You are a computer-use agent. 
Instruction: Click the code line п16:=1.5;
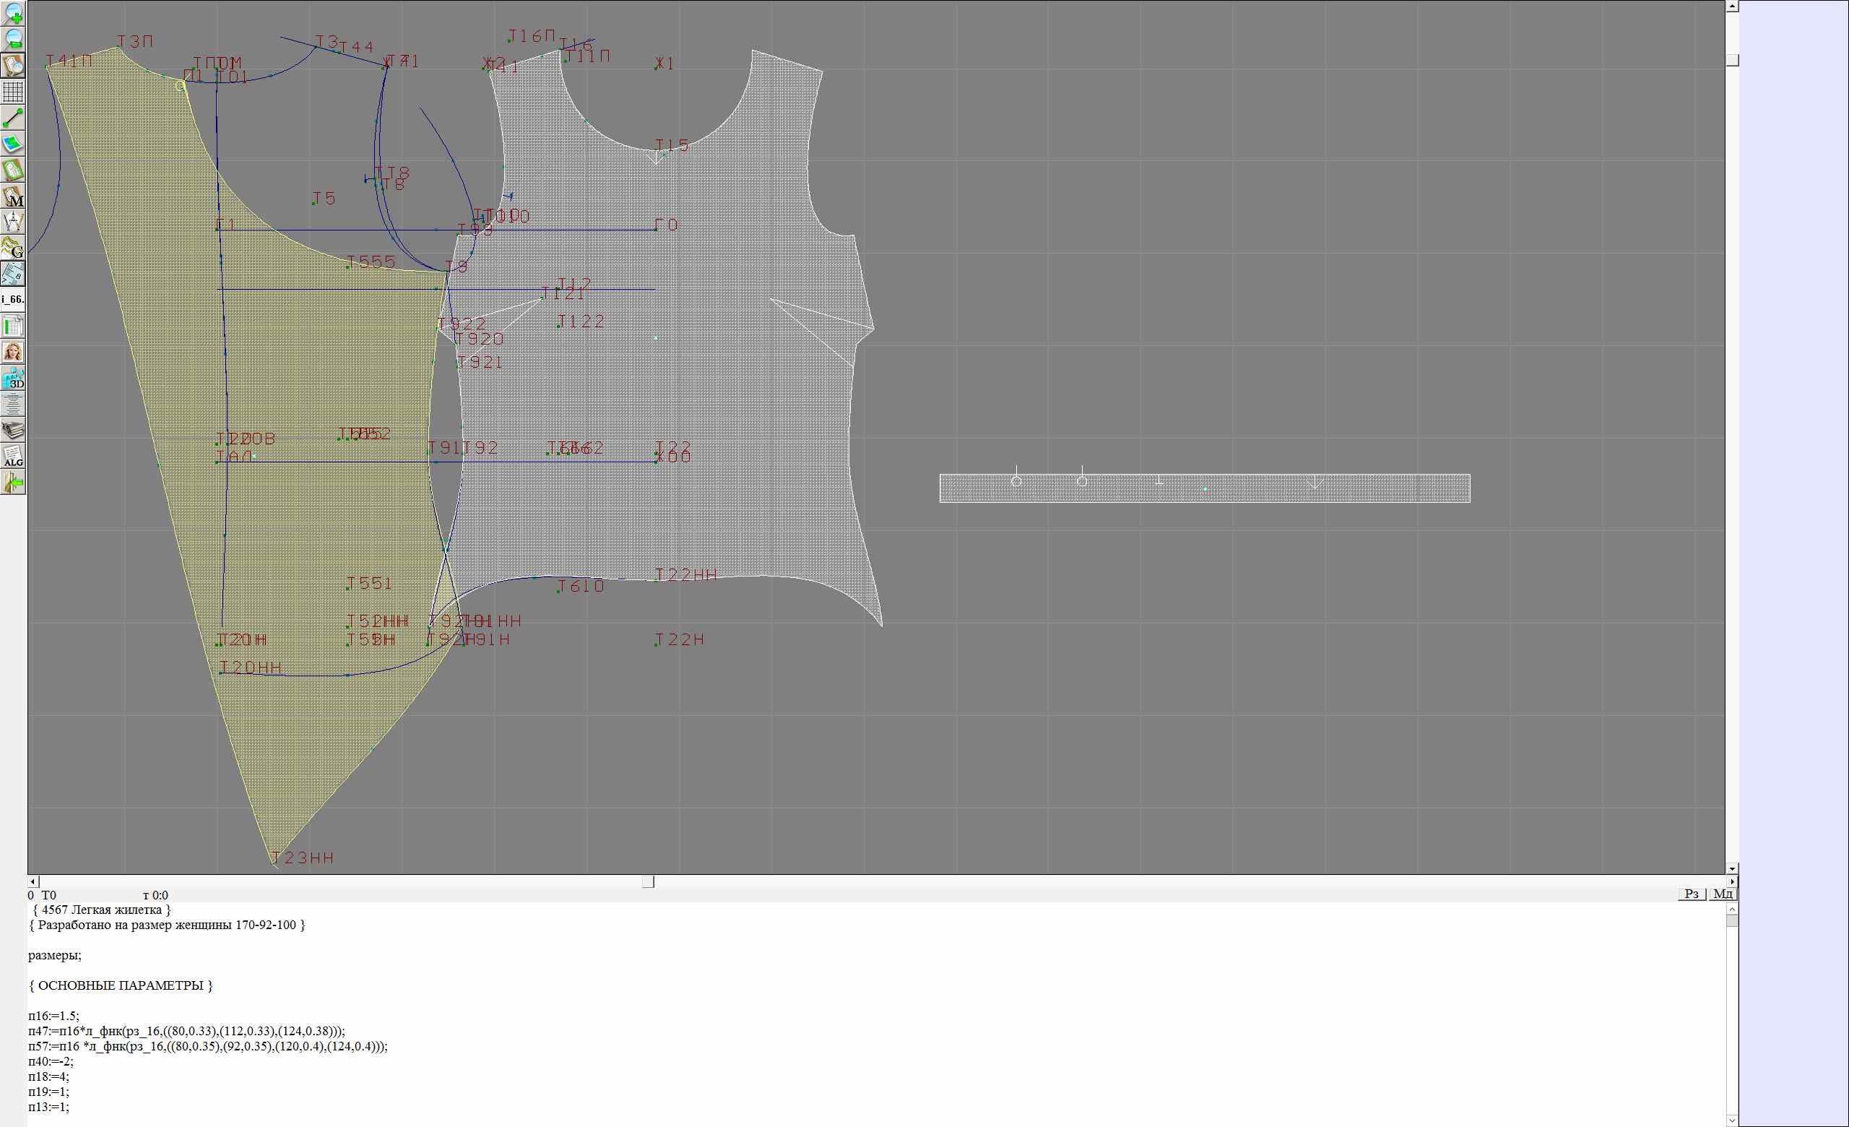[53, 1016]
